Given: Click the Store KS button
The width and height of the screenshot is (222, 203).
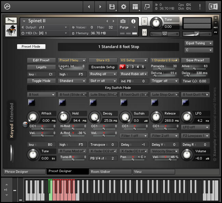Looking at the screenshot, I should coord(103,60).
